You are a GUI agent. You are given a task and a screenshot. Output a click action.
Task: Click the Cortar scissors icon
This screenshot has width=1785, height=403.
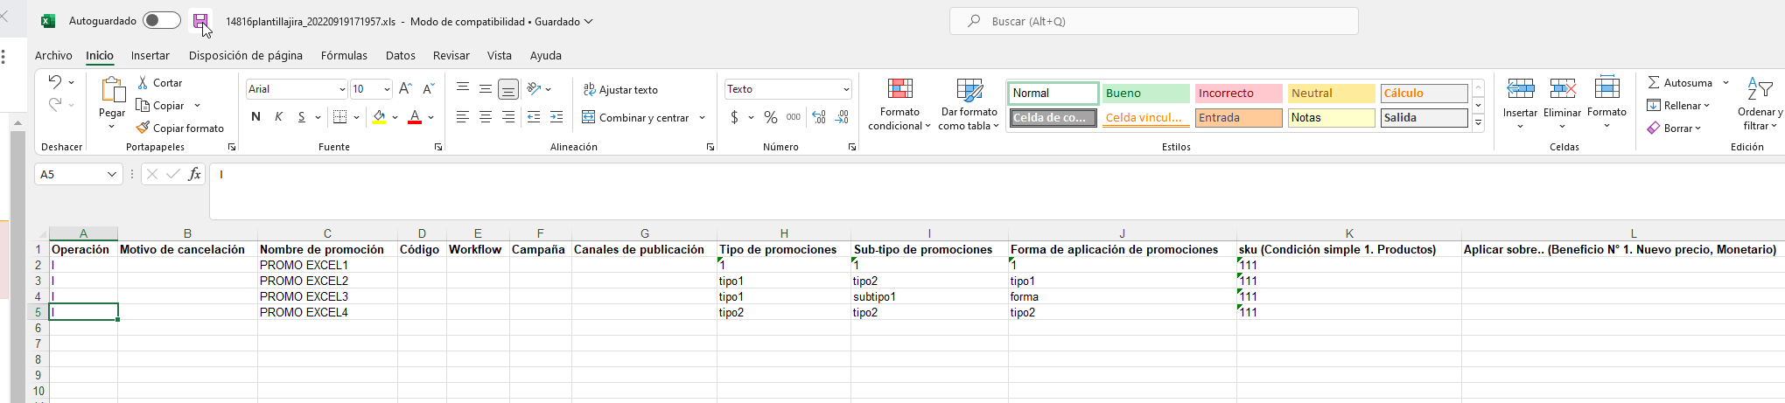[143, 83]
